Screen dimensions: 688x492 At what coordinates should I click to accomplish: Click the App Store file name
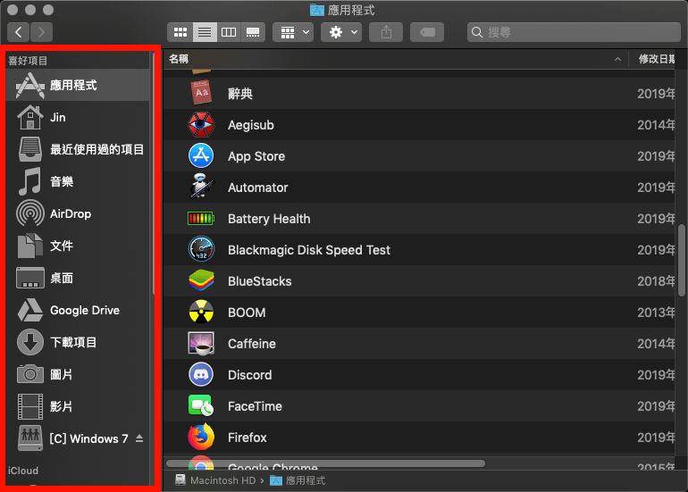[x=256, y=156]
